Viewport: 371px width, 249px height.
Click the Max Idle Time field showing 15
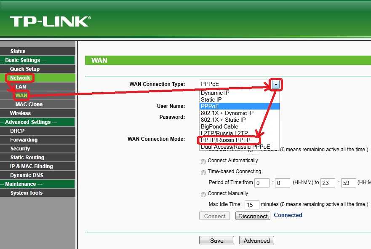pos(252,204)
